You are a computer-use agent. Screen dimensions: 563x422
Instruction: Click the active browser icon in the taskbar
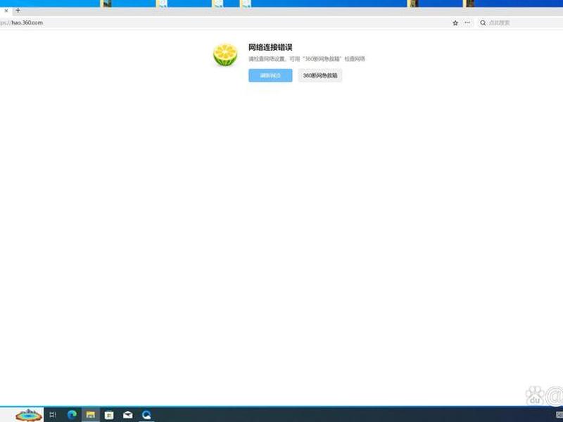point(146,415)
